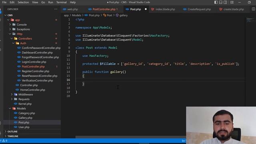This screenshot has width=256, height=144.
Task: Open Kernel.php file
Action: [x=25, y=104]
